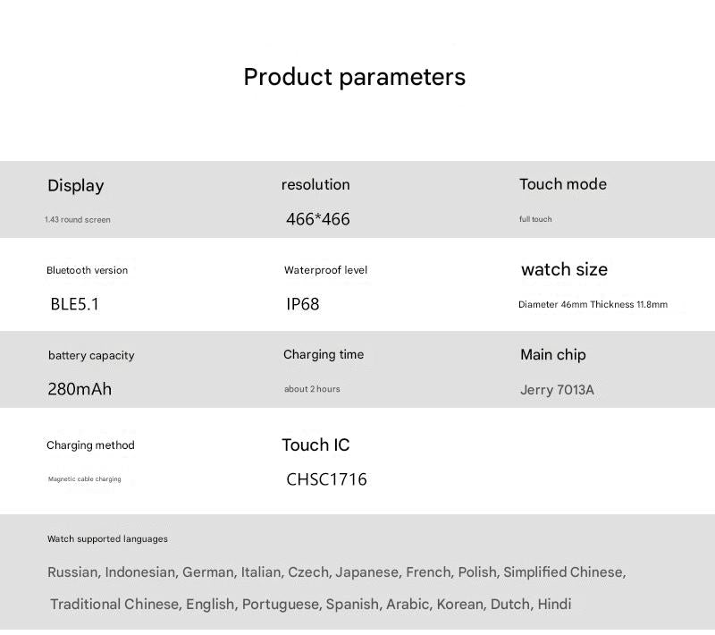Click the Product parameters heading
Viewport: 715px width, 635px height.
[x=354, y=77]
